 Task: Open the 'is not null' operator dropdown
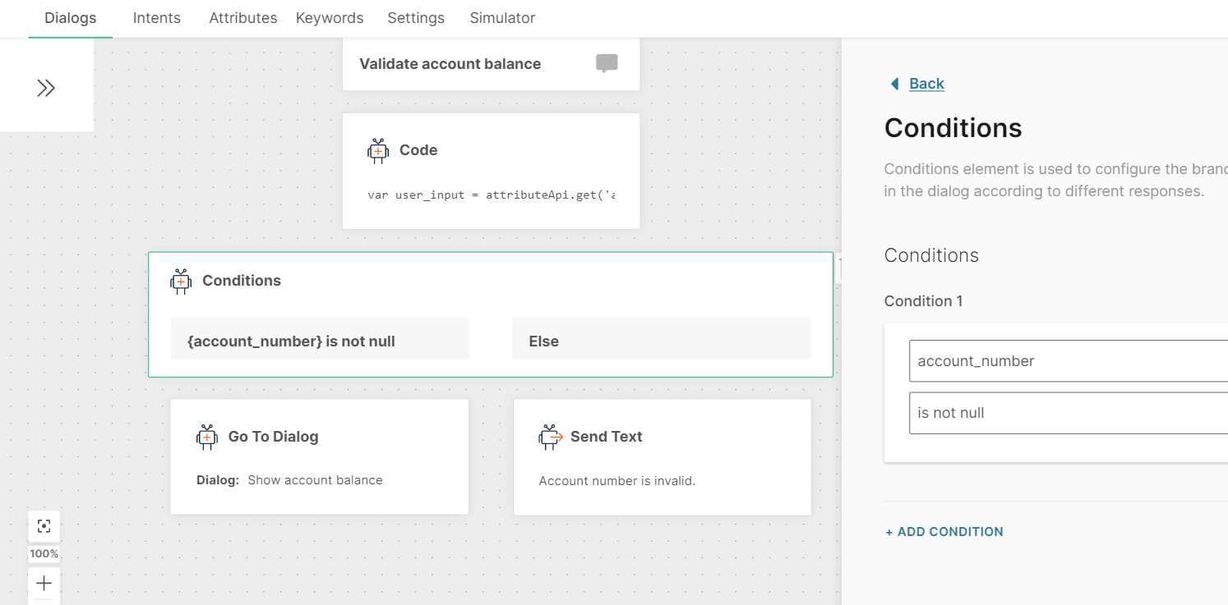tap(1069, 413)
